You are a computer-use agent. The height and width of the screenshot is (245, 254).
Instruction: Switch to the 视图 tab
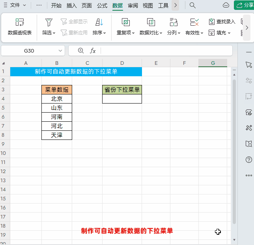[148, 6]
